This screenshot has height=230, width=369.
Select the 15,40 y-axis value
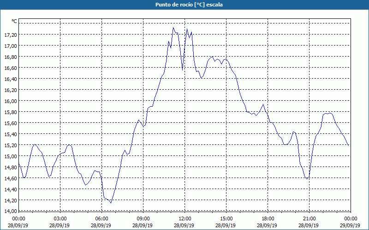pos(11,134)
